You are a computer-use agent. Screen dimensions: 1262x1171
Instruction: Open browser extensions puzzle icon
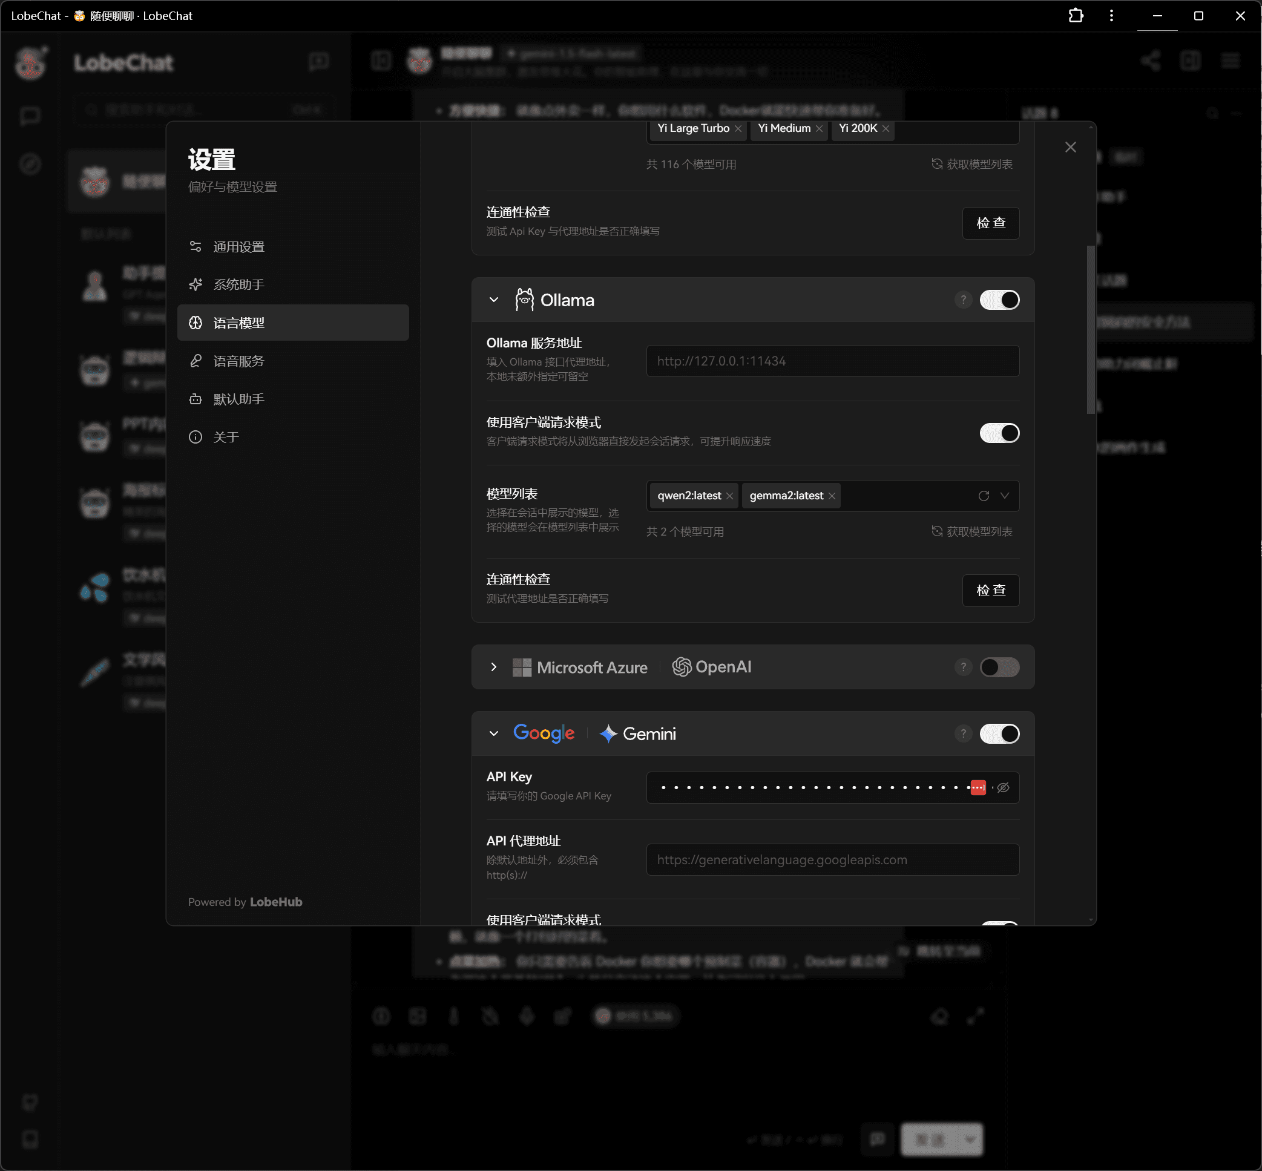1076,15
